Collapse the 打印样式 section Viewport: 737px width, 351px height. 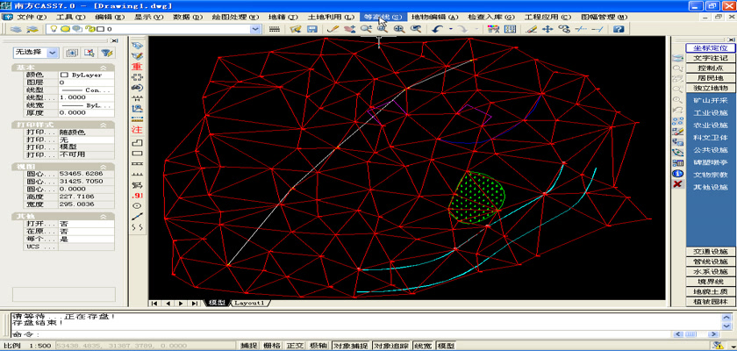pyautogui.click(x=104, y=125)
